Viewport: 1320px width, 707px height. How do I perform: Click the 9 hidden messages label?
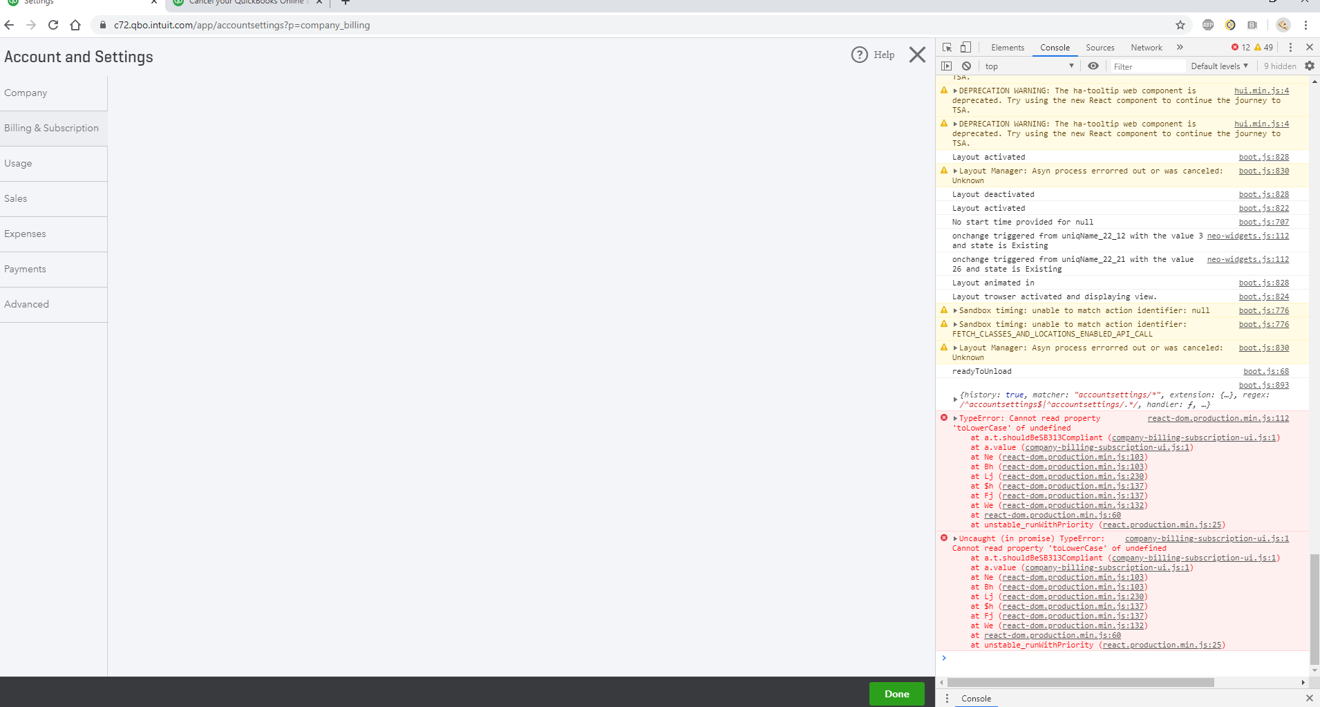point(1280,66)
